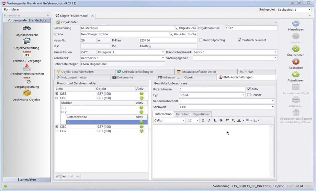Expand line 1358 in the tree
The height and width of the screenshot is (191, 316).
tap(57, 94)
